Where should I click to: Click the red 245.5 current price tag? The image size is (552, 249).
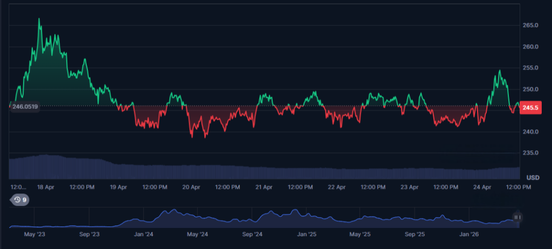[x=530, y=108]
